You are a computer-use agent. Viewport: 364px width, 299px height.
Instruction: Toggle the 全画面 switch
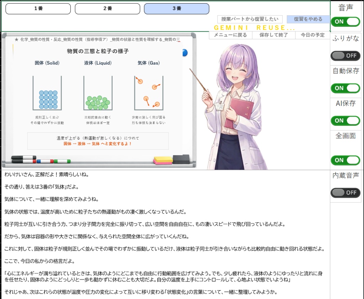346,160
